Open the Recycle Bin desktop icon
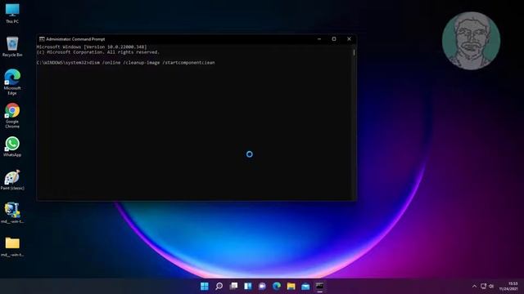The width and height of the screenshot is (524, 294). coord(12,47)
